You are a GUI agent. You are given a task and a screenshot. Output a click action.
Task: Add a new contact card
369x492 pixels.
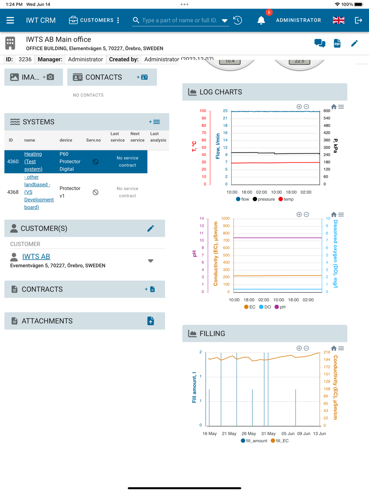142,77
